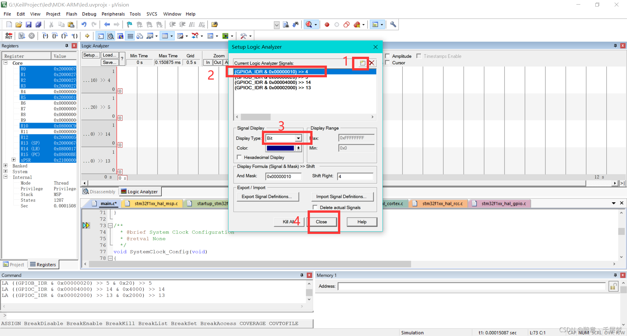Click the Undo arrow icon
Screen dimensions: 627x336
[84, 24]
